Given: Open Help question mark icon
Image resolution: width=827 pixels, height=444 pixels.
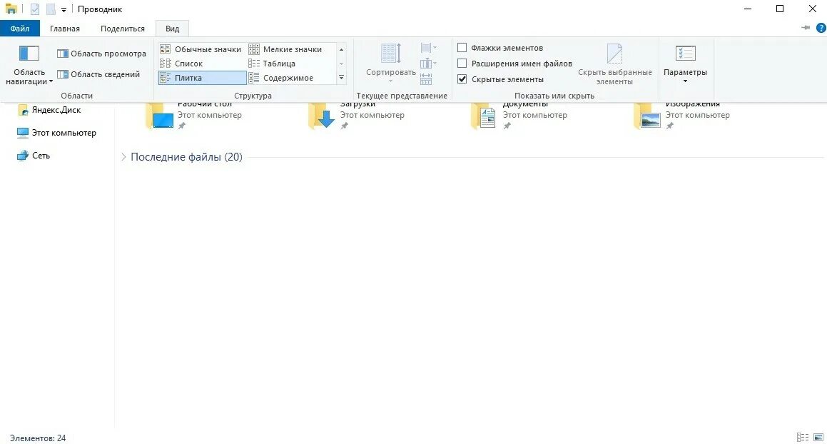Looking at the screenshot, I should point(821,28).
